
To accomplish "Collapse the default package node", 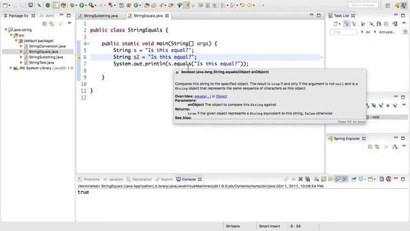I will point(16,40).
